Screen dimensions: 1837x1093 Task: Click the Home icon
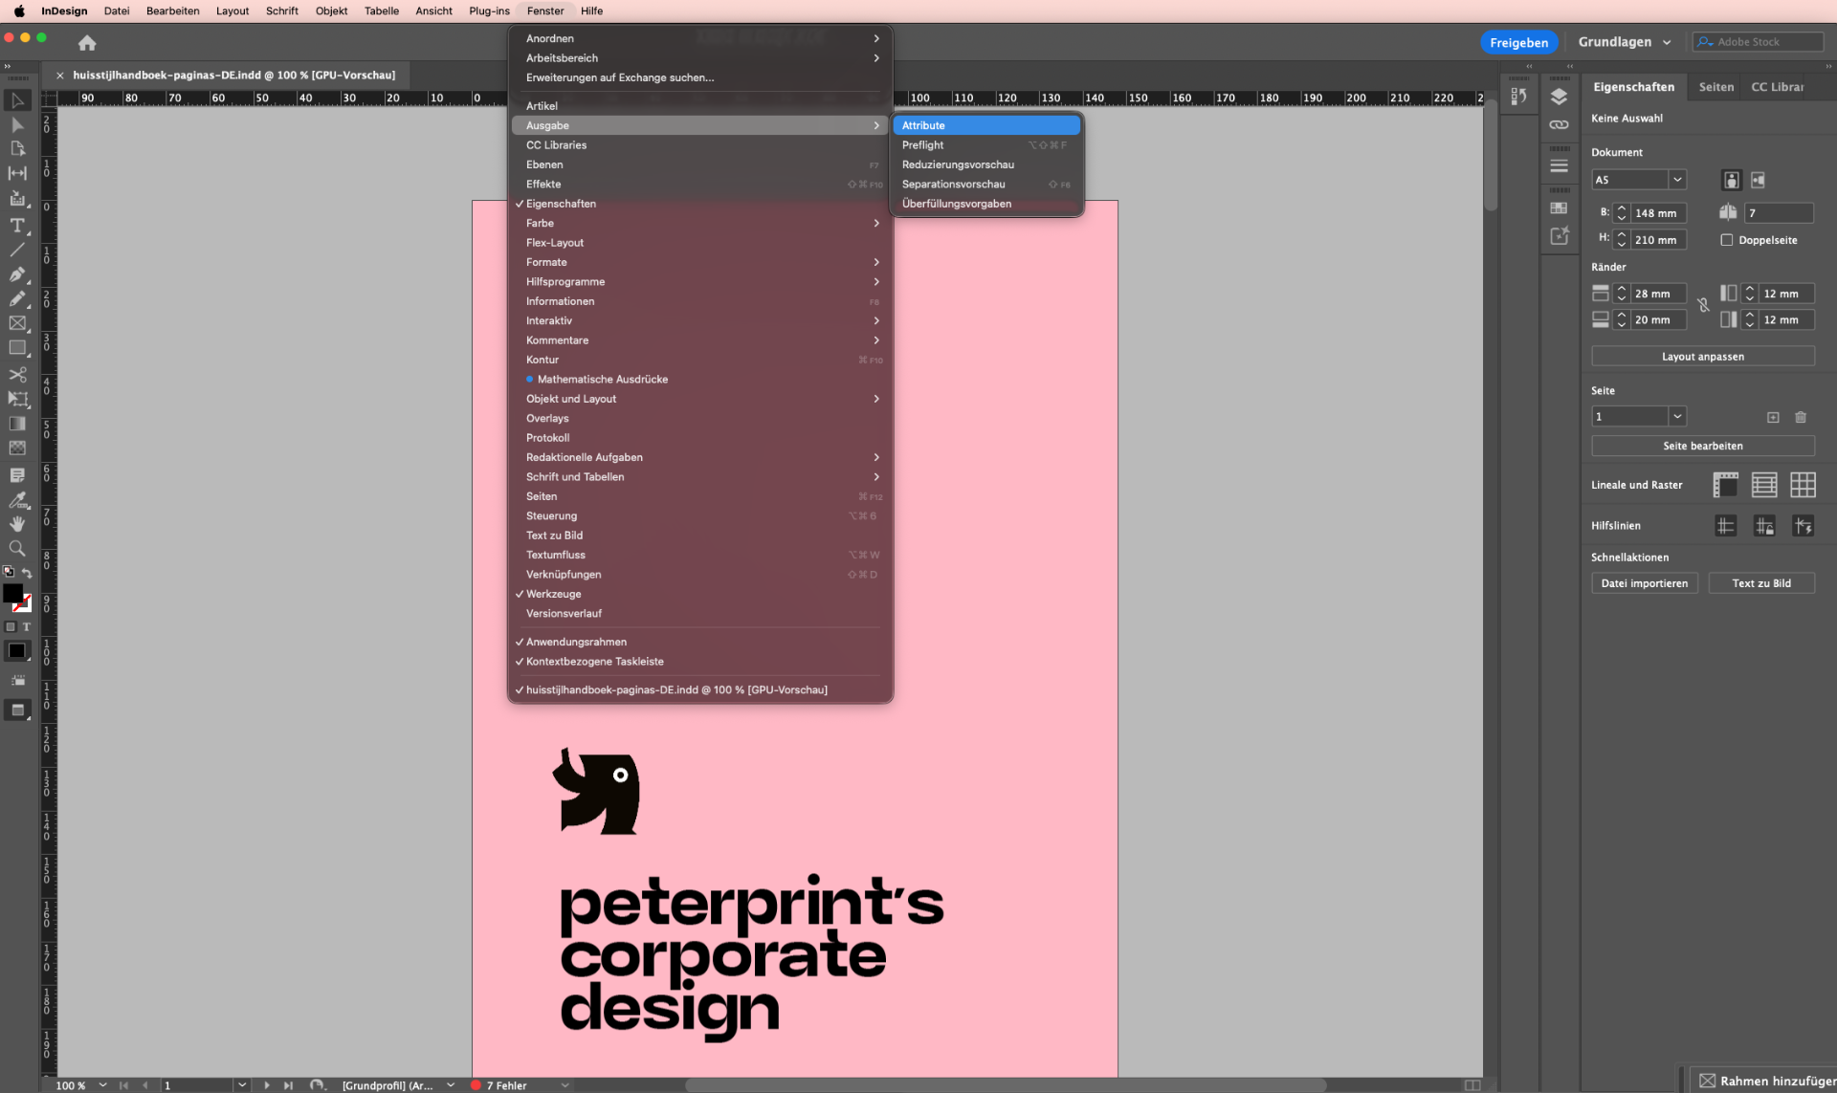click(x=87, y=43)
